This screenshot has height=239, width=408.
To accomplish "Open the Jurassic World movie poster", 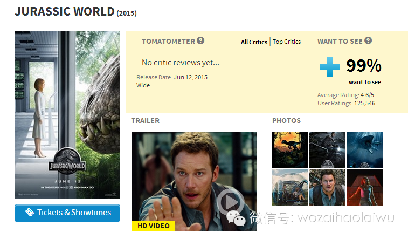I will [67, 114].
